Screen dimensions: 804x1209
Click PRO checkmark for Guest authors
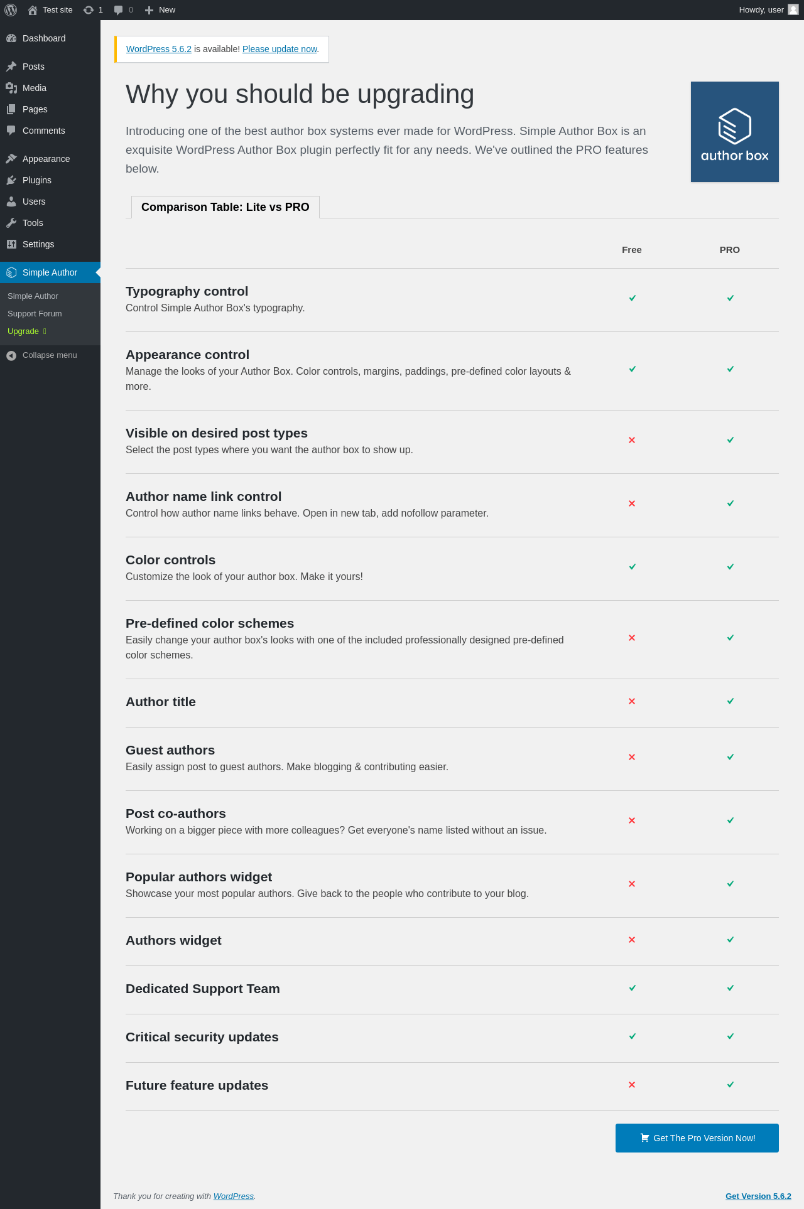(731, 757)
